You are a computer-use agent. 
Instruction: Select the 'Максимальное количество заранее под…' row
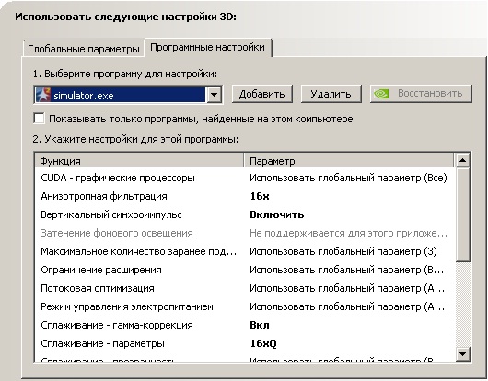click(244, 251)
